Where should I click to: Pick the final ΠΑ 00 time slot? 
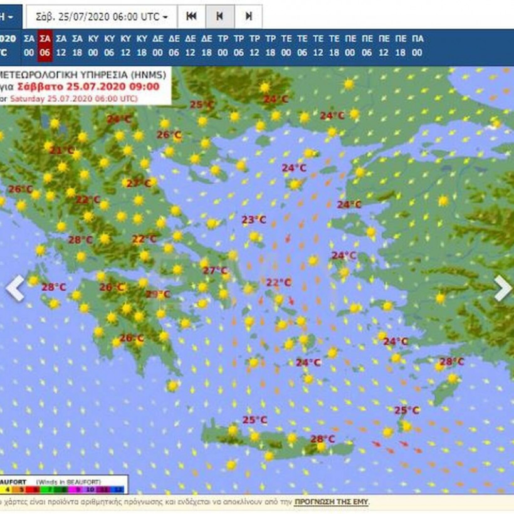[x=417, y=46]
